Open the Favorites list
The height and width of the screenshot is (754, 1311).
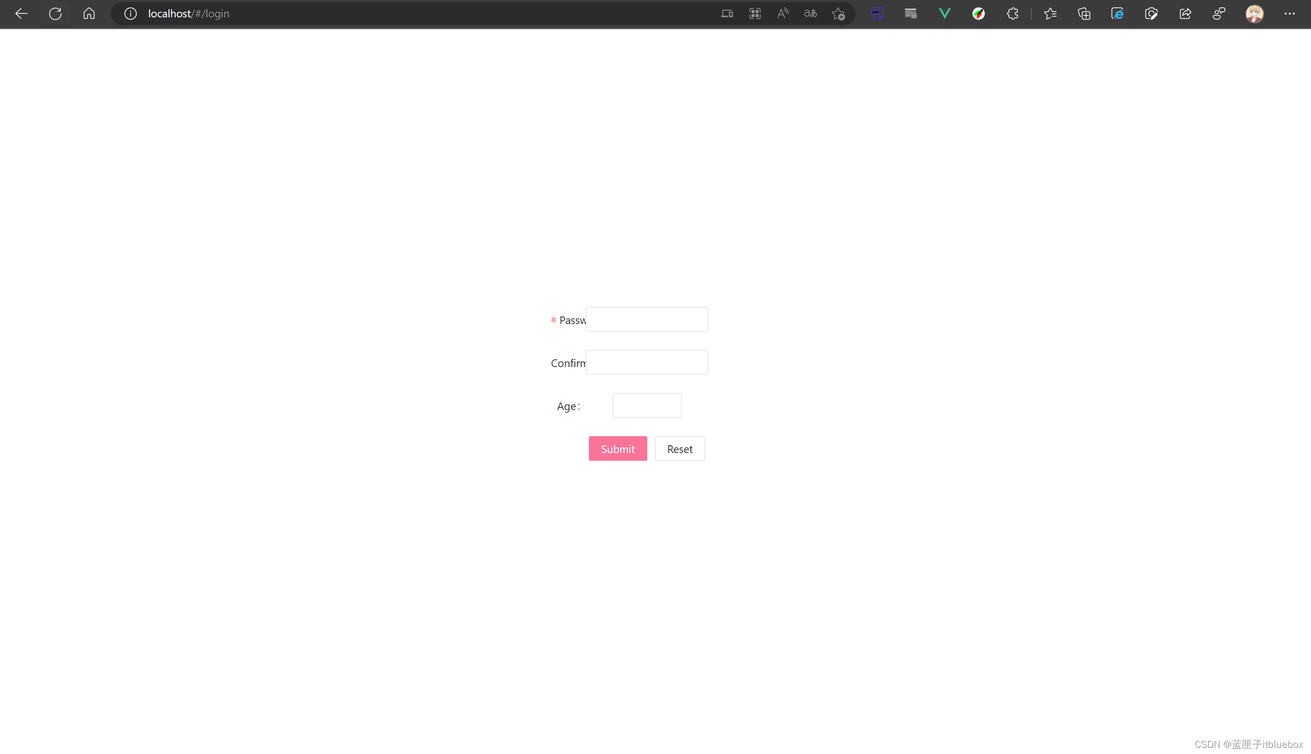point(1050,13)
